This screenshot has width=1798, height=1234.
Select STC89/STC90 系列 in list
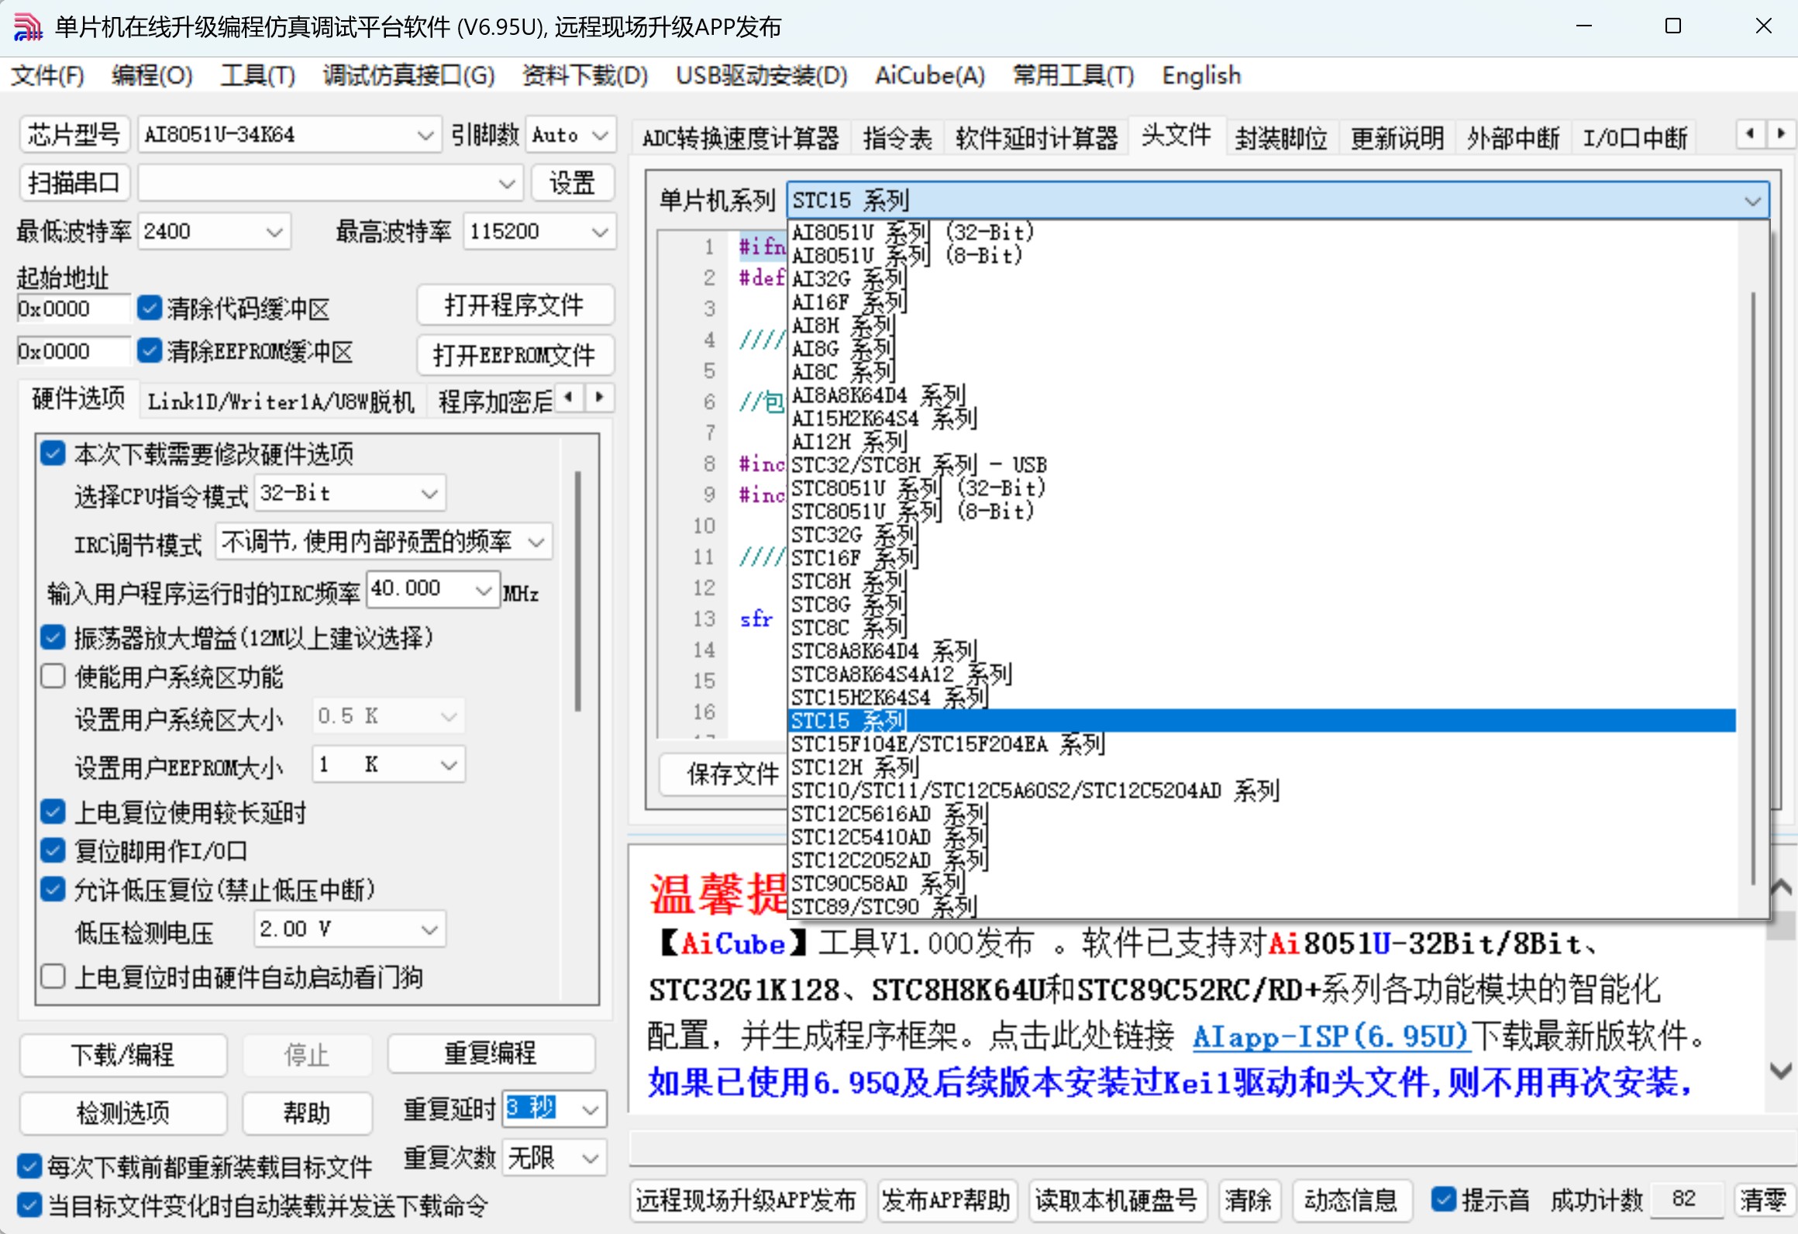tap(1262, 906)
